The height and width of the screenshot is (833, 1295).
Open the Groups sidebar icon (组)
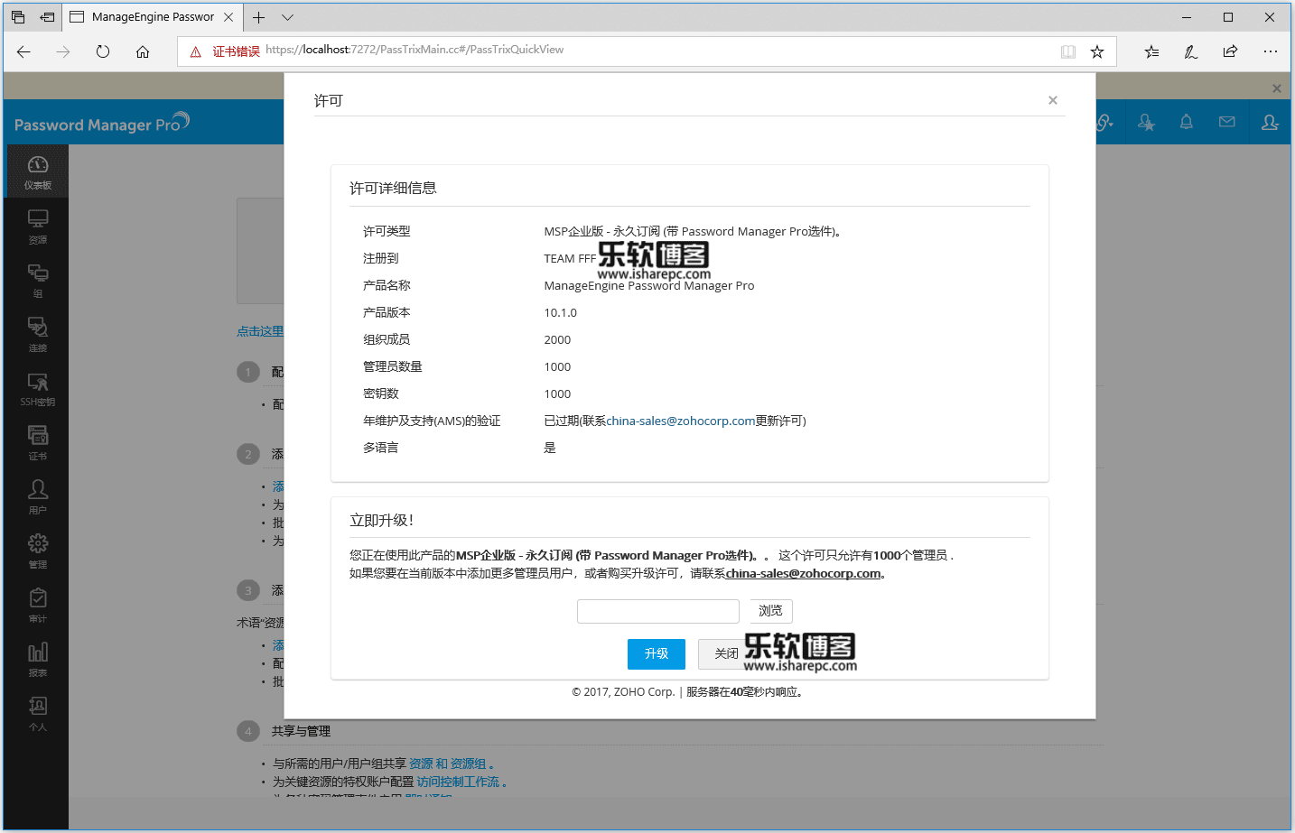[x=37, y=281]
